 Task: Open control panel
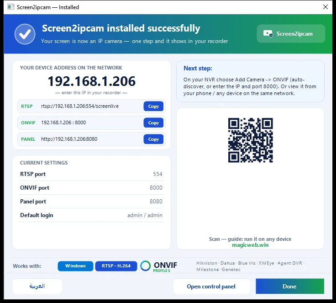pyautogui.click(x=211, y=286)
